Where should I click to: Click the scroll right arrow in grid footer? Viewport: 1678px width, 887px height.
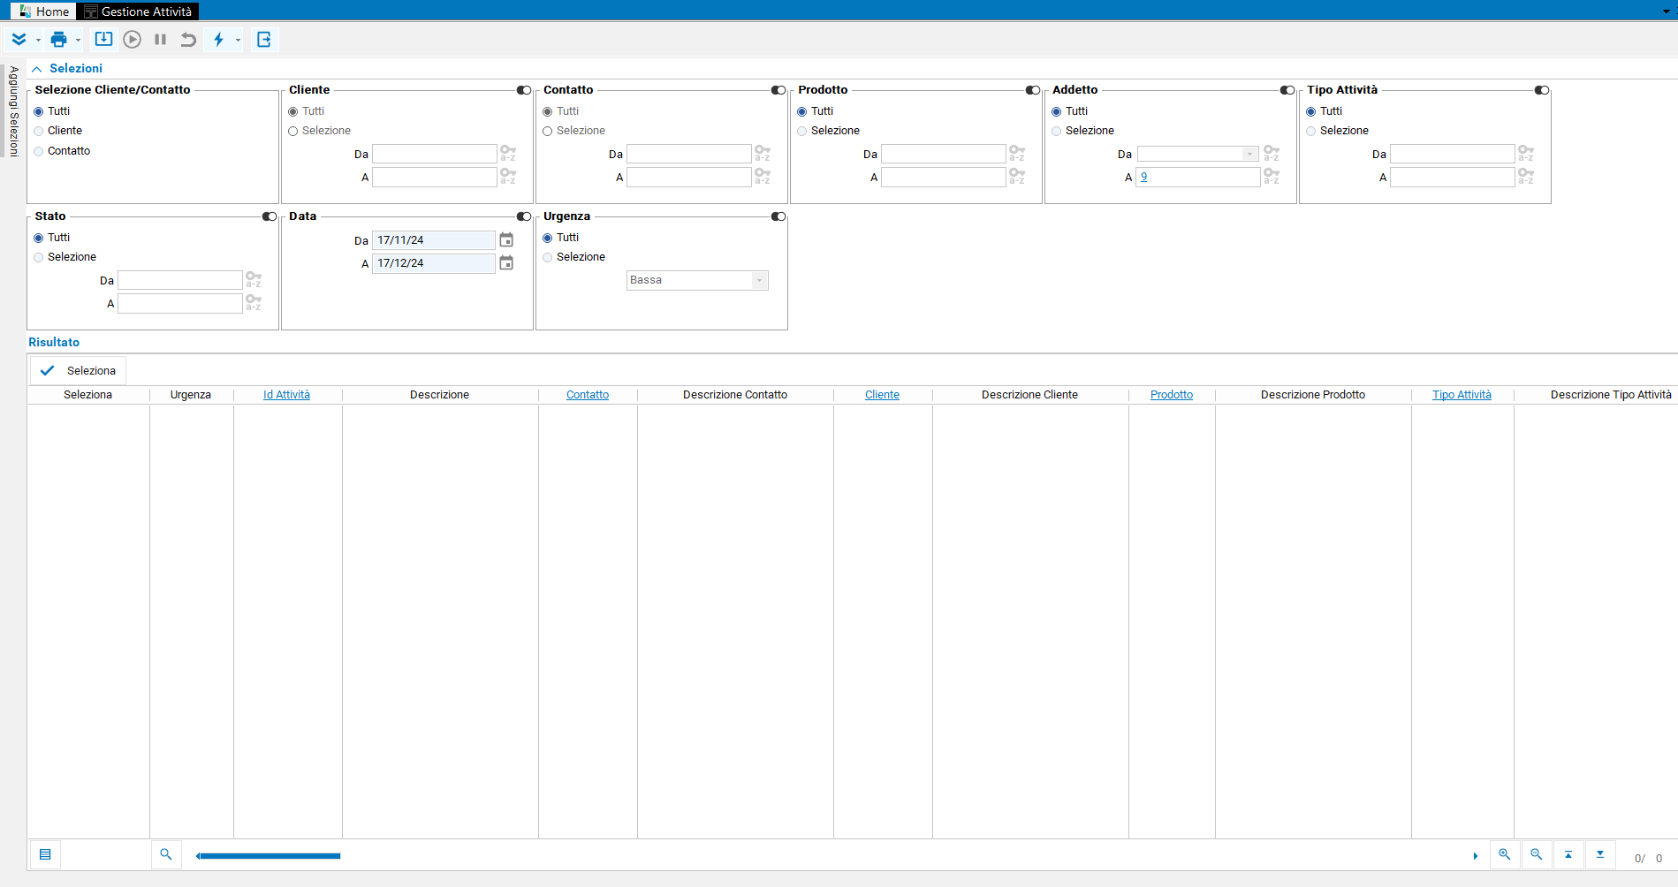[1475, 856]
